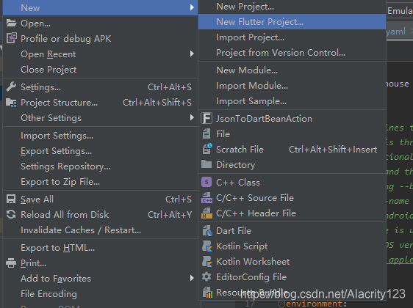Expand the Add to Favorites submenu arrow

click(192, 278)
